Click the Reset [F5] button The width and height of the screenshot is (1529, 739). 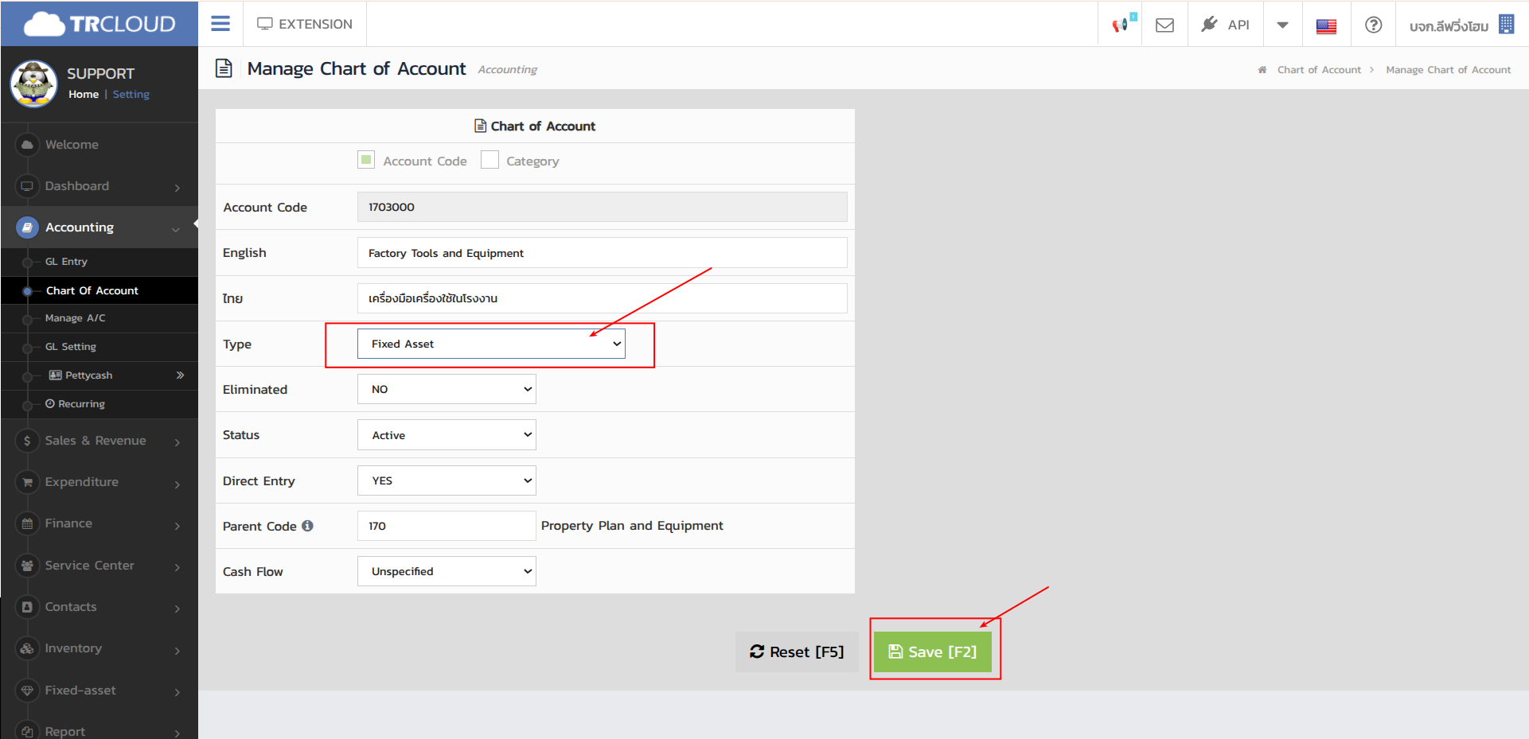click(x=797, y=651)
